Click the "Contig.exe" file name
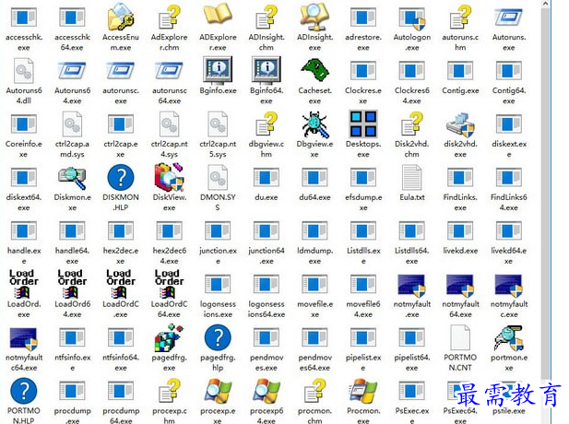Image resolution: width=569 pixels, height=424 pixels. [x=460, y=90]
